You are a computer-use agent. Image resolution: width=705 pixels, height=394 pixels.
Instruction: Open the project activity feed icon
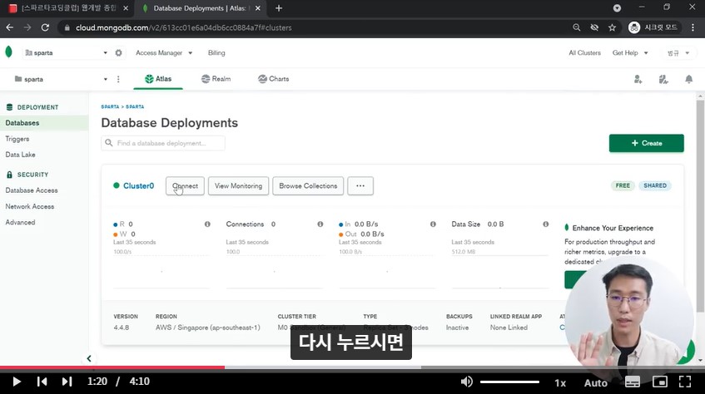coord(663,80)
